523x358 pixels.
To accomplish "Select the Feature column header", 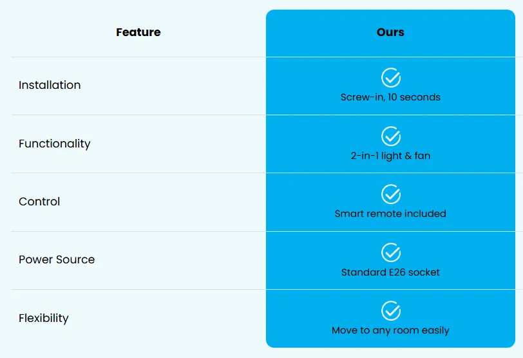I will tap(138, 32).
